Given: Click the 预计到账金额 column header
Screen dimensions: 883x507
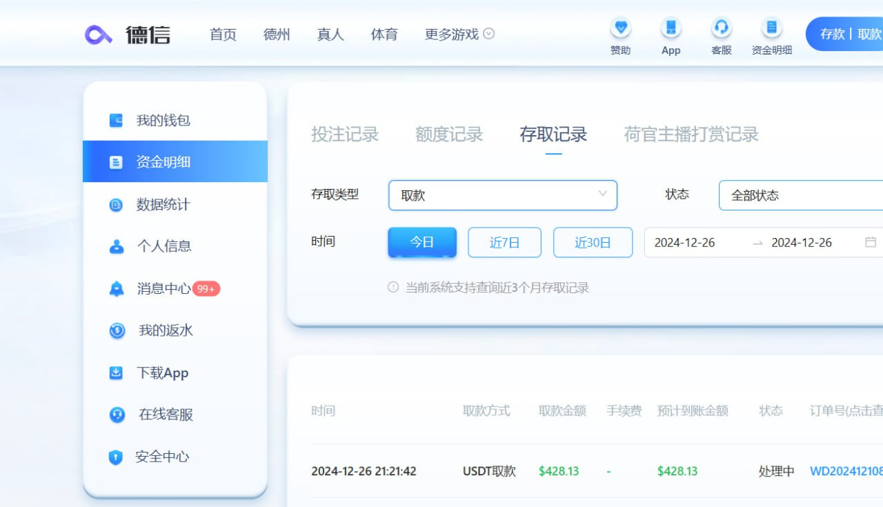Looking at the screenshot, I should point(693,410).
